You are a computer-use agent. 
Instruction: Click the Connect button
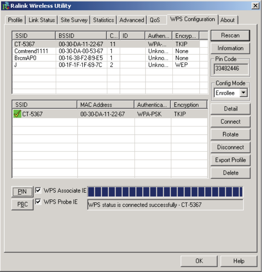[230, 122]
